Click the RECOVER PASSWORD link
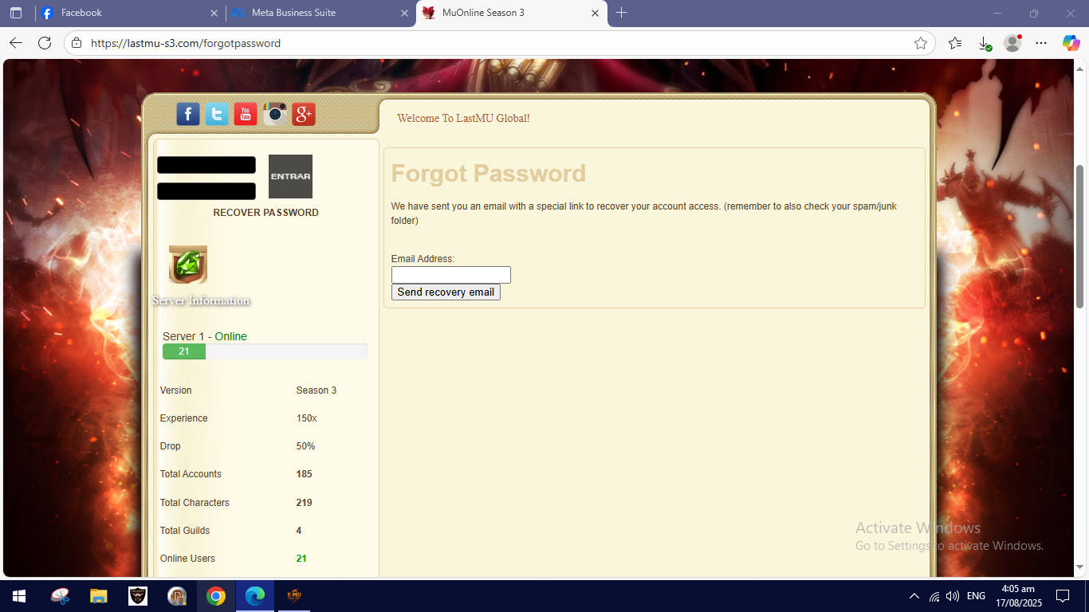The image size is (1089, 612). click(265, 213)
